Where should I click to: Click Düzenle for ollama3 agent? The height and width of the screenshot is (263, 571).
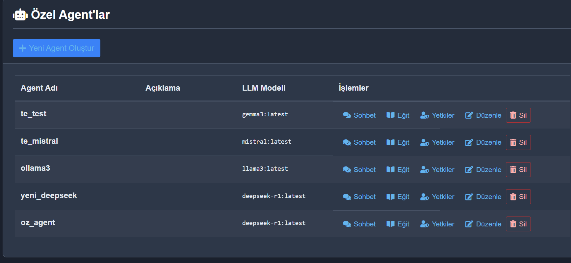[483, 170]
